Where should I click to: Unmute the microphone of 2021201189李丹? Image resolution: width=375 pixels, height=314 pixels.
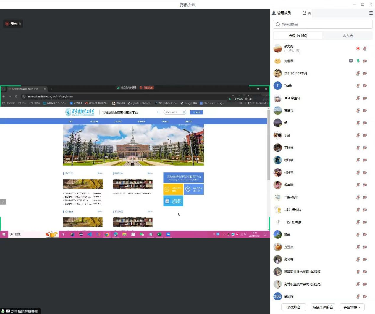pyautogui.click(x=358, y=73)
